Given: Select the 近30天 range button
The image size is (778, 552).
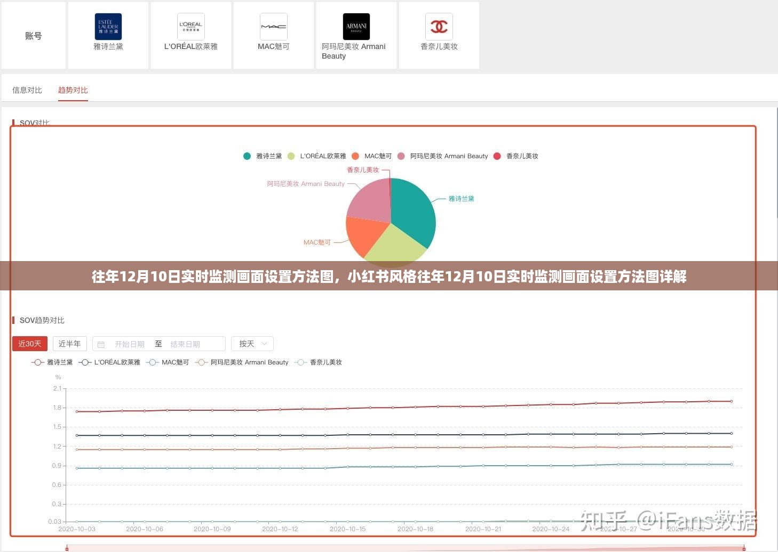Looking at the screenshot, I should click(x=30, y=344).
